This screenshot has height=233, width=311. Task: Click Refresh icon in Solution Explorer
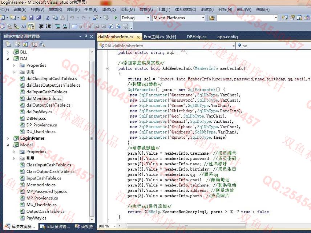click(25, 44)
